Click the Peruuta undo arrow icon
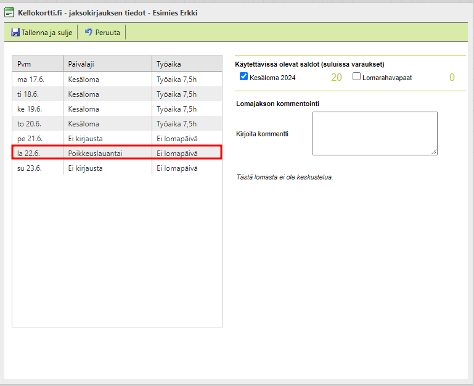 click(x=89, y=32)
